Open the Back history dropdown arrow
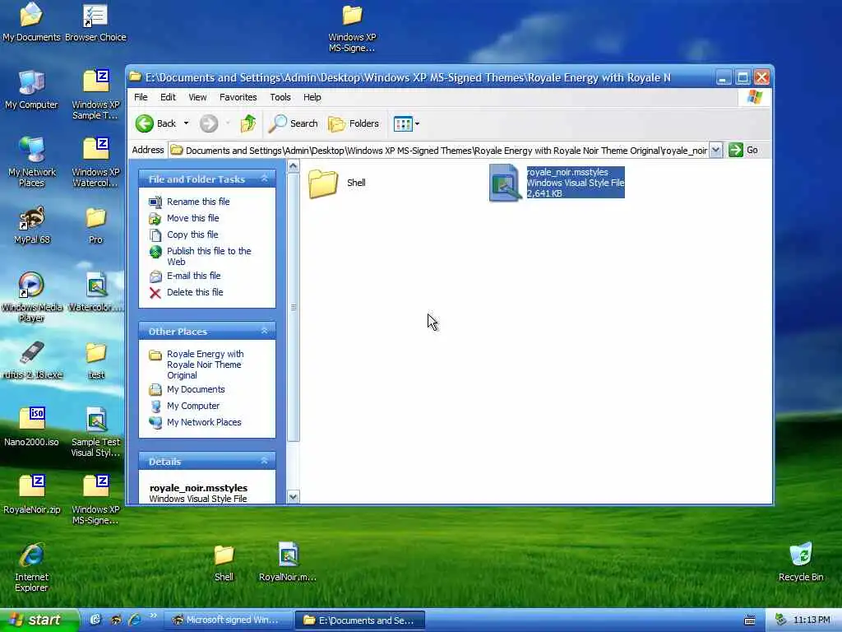842x632 pixels. [187, 123]
